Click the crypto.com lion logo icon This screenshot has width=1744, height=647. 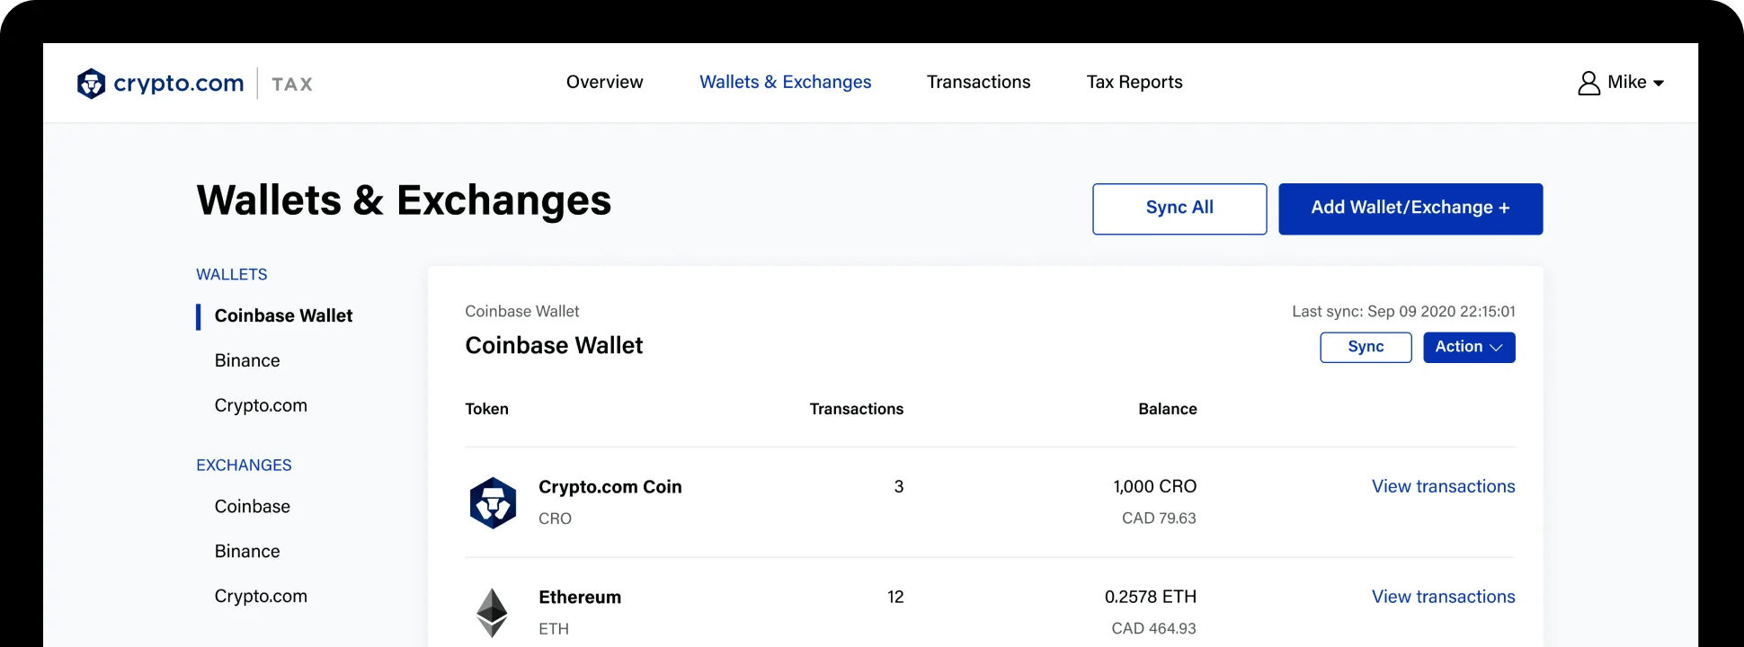(x=92, y=84)
